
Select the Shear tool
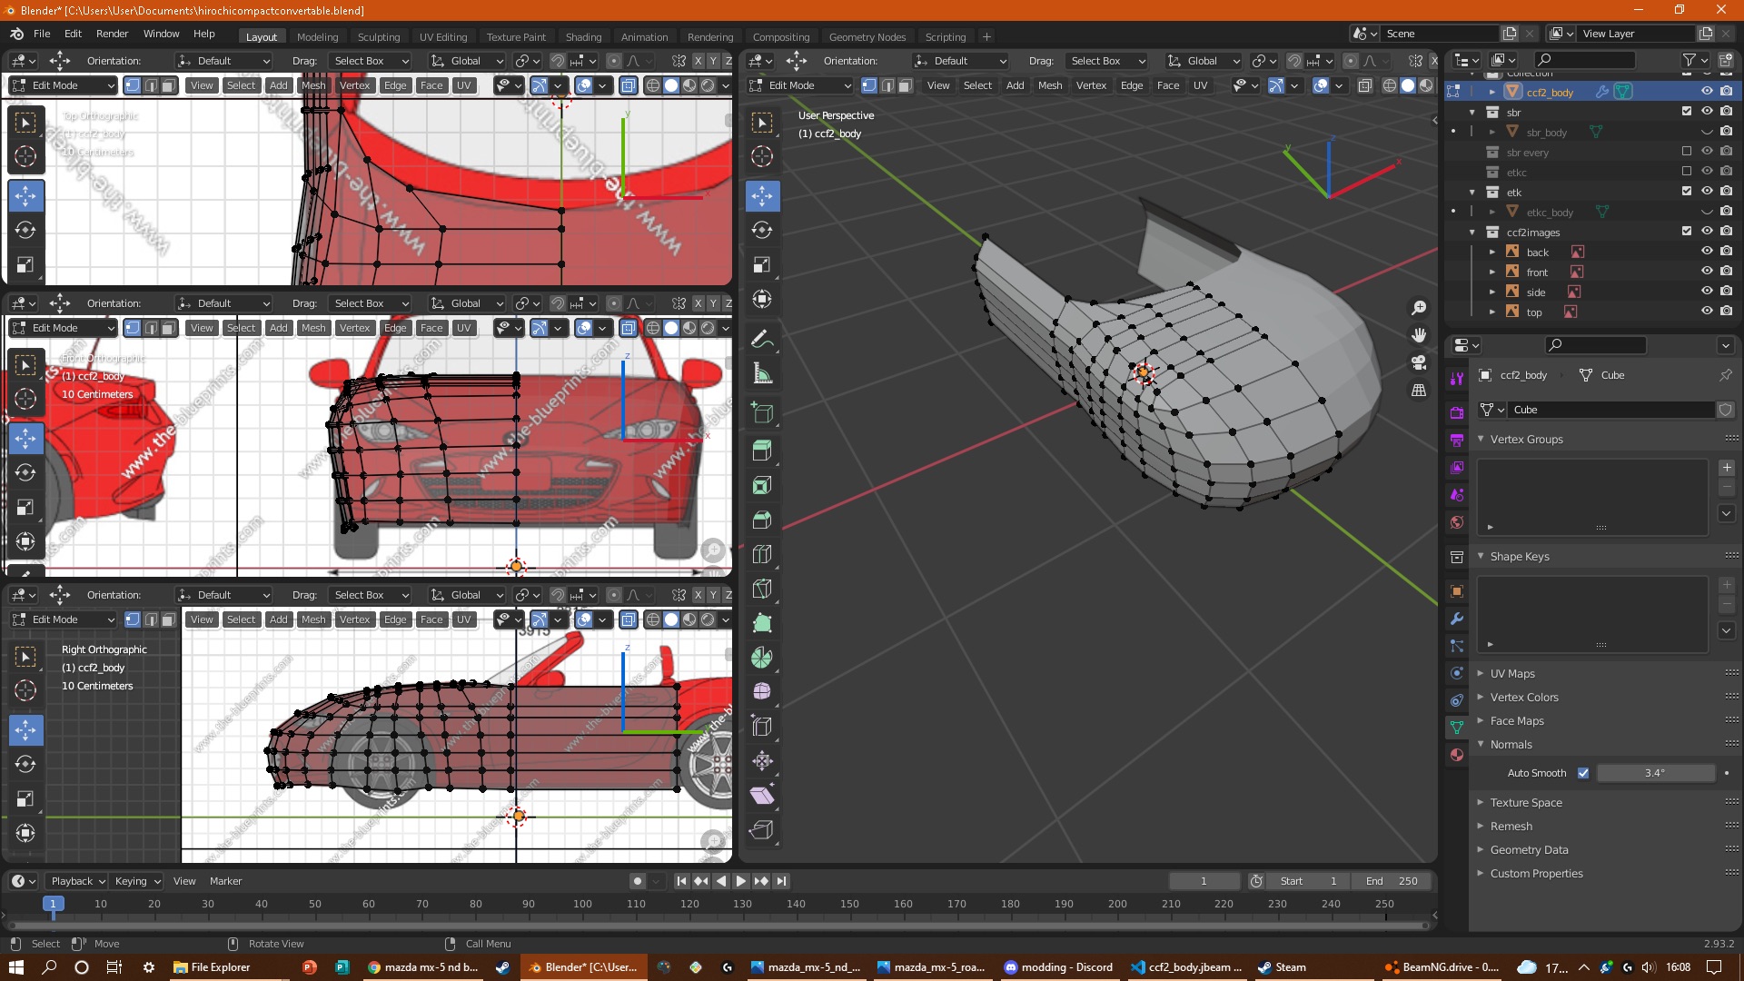(x=763, y=796)
